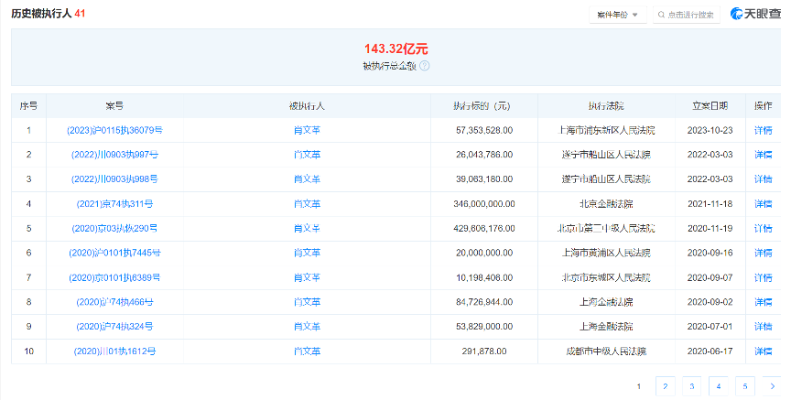
Task: Go to page 3
Action: (692, 386)
